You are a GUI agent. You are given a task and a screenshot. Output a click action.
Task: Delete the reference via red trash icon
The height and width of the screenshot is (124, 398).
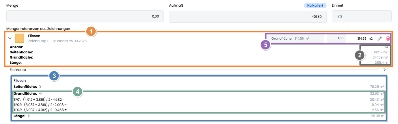[x=388, y=38]
